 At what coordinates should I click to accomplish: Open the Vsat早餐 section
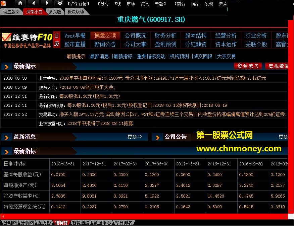click(75, 35)
